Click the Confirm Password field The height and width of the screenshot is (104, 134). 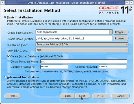tap(113, 67)
